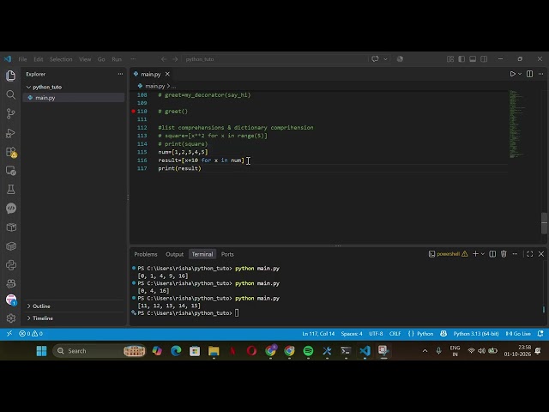The image size is (549, 412).
Task: Show more menus via title bar ellipsis
Action: click(133, 59)
